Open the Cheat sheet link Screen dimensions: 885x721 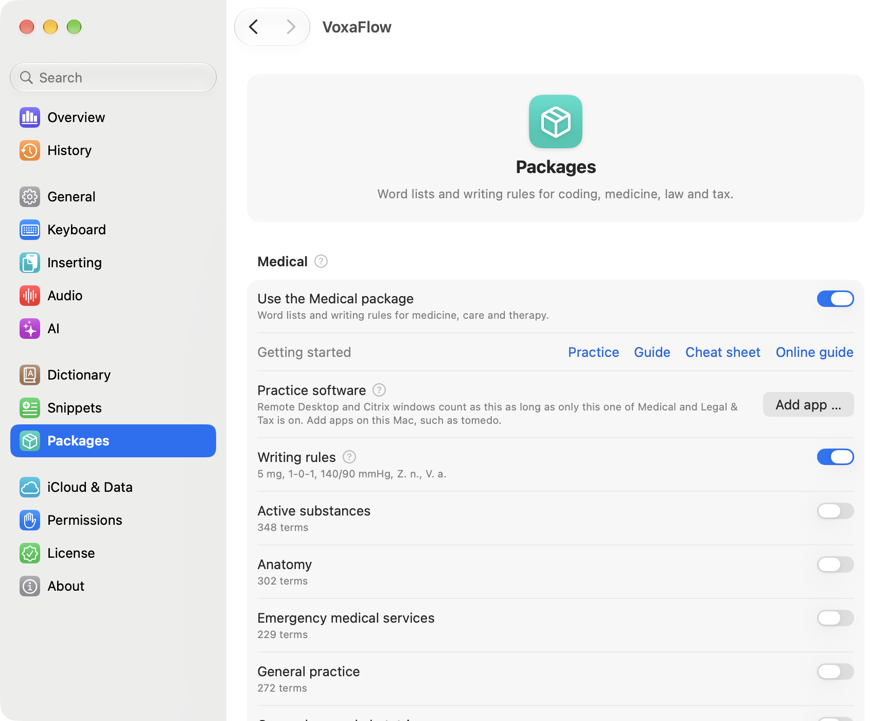(x=723, y=352)
